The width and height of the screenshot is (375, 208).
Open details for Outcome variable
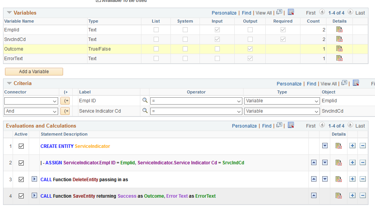[339, 49]
